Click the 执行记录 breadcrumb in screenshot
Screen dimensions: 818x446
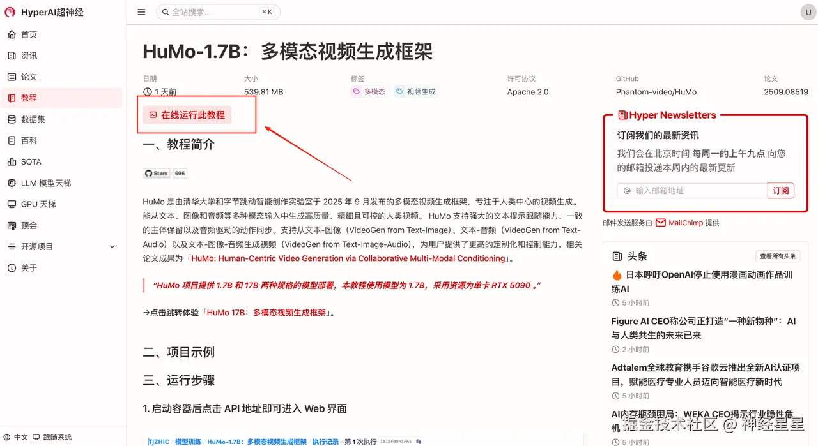tap(325, 442)
